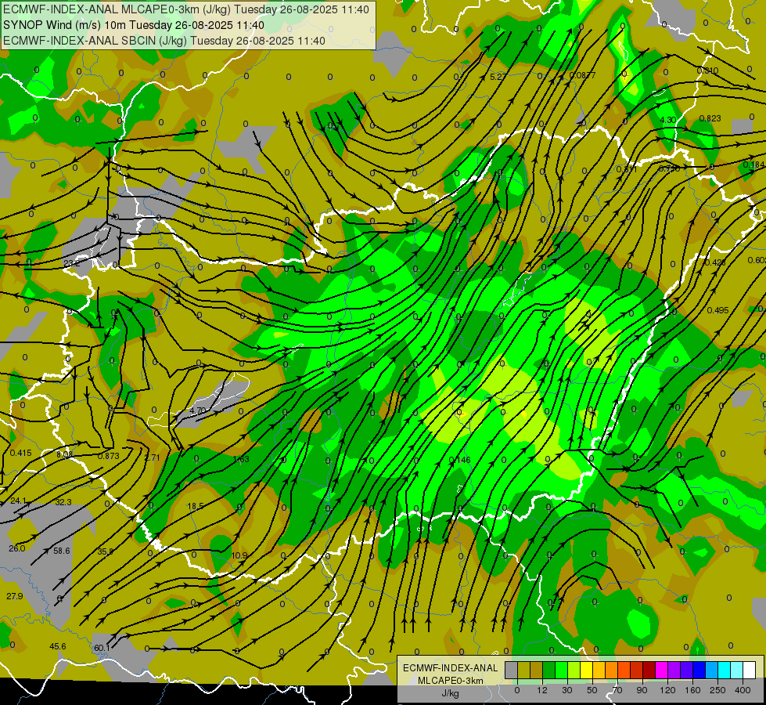Click the legend scale value 0

click(x=517, y=690)
